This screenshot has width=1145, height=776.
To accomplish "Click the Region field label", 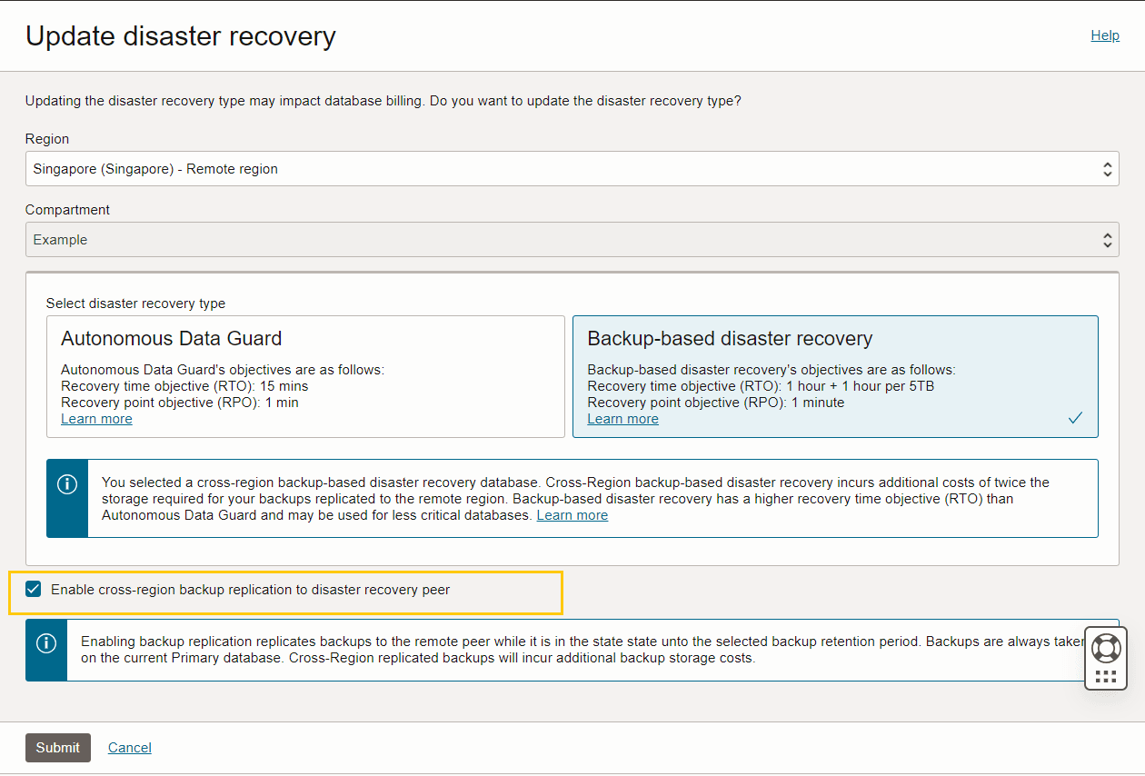I will [47, 139].
